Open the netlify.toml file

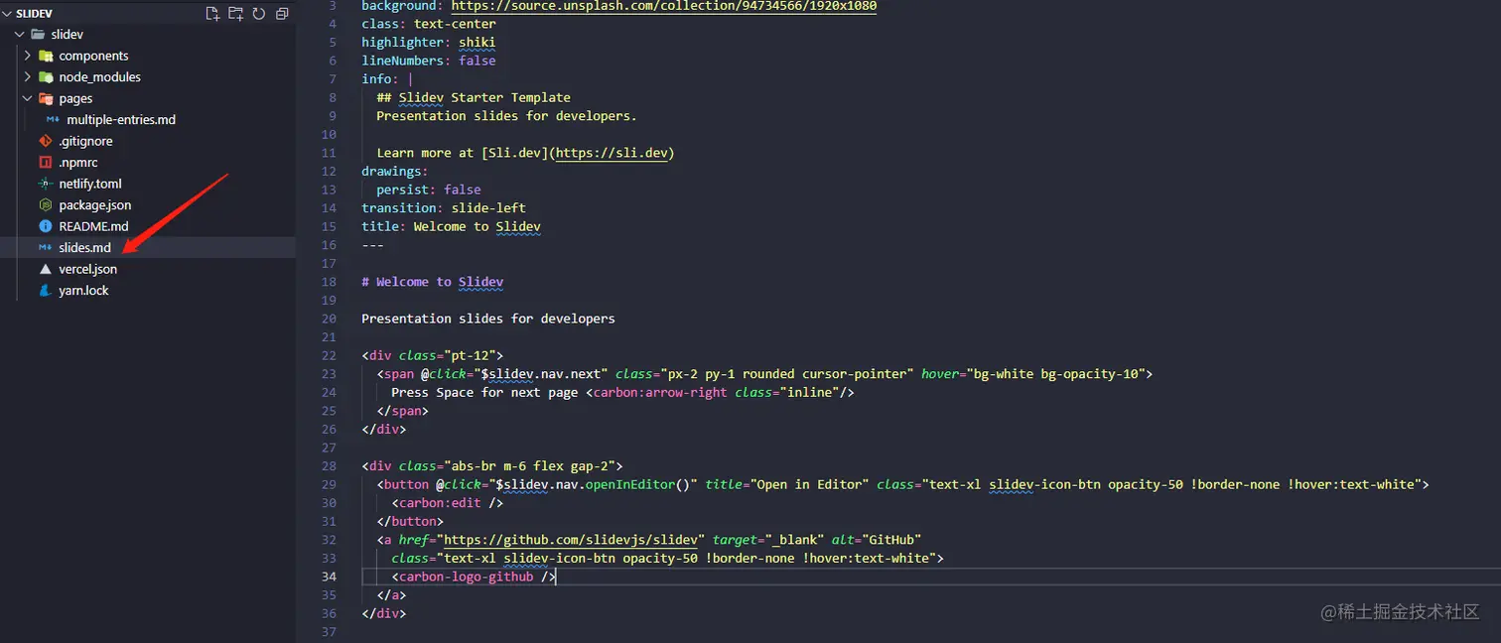point(90,184)
